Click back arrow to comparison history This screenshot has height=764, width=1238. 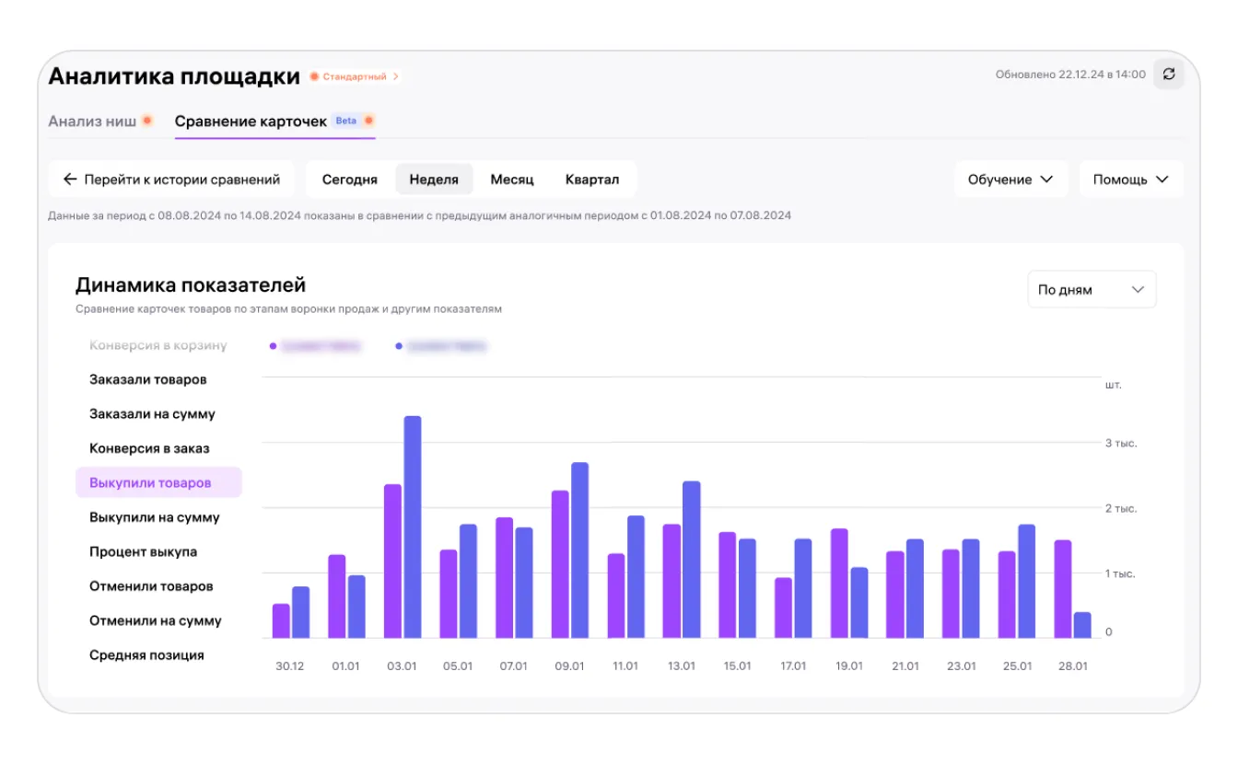[70, 179]
